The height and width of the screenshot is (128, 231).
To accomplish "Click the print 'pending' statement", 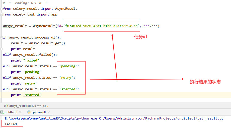I will point(26,72).
